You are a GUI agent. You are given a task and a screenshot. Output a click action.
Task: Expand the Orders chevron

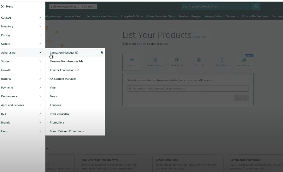(x=40, y=44)
